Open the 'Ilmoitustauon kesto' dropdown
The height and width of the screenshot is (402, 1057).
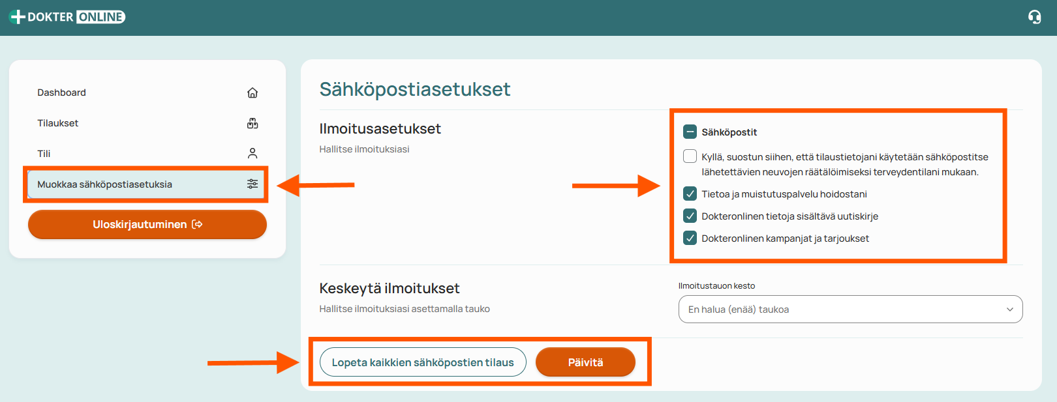coord(850,309)
